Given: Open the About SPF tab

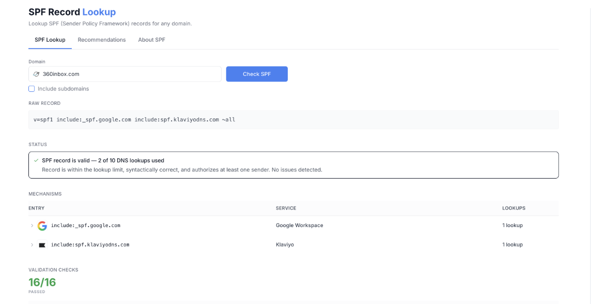Looking at the screenshot, I should [x=151, y=40].
